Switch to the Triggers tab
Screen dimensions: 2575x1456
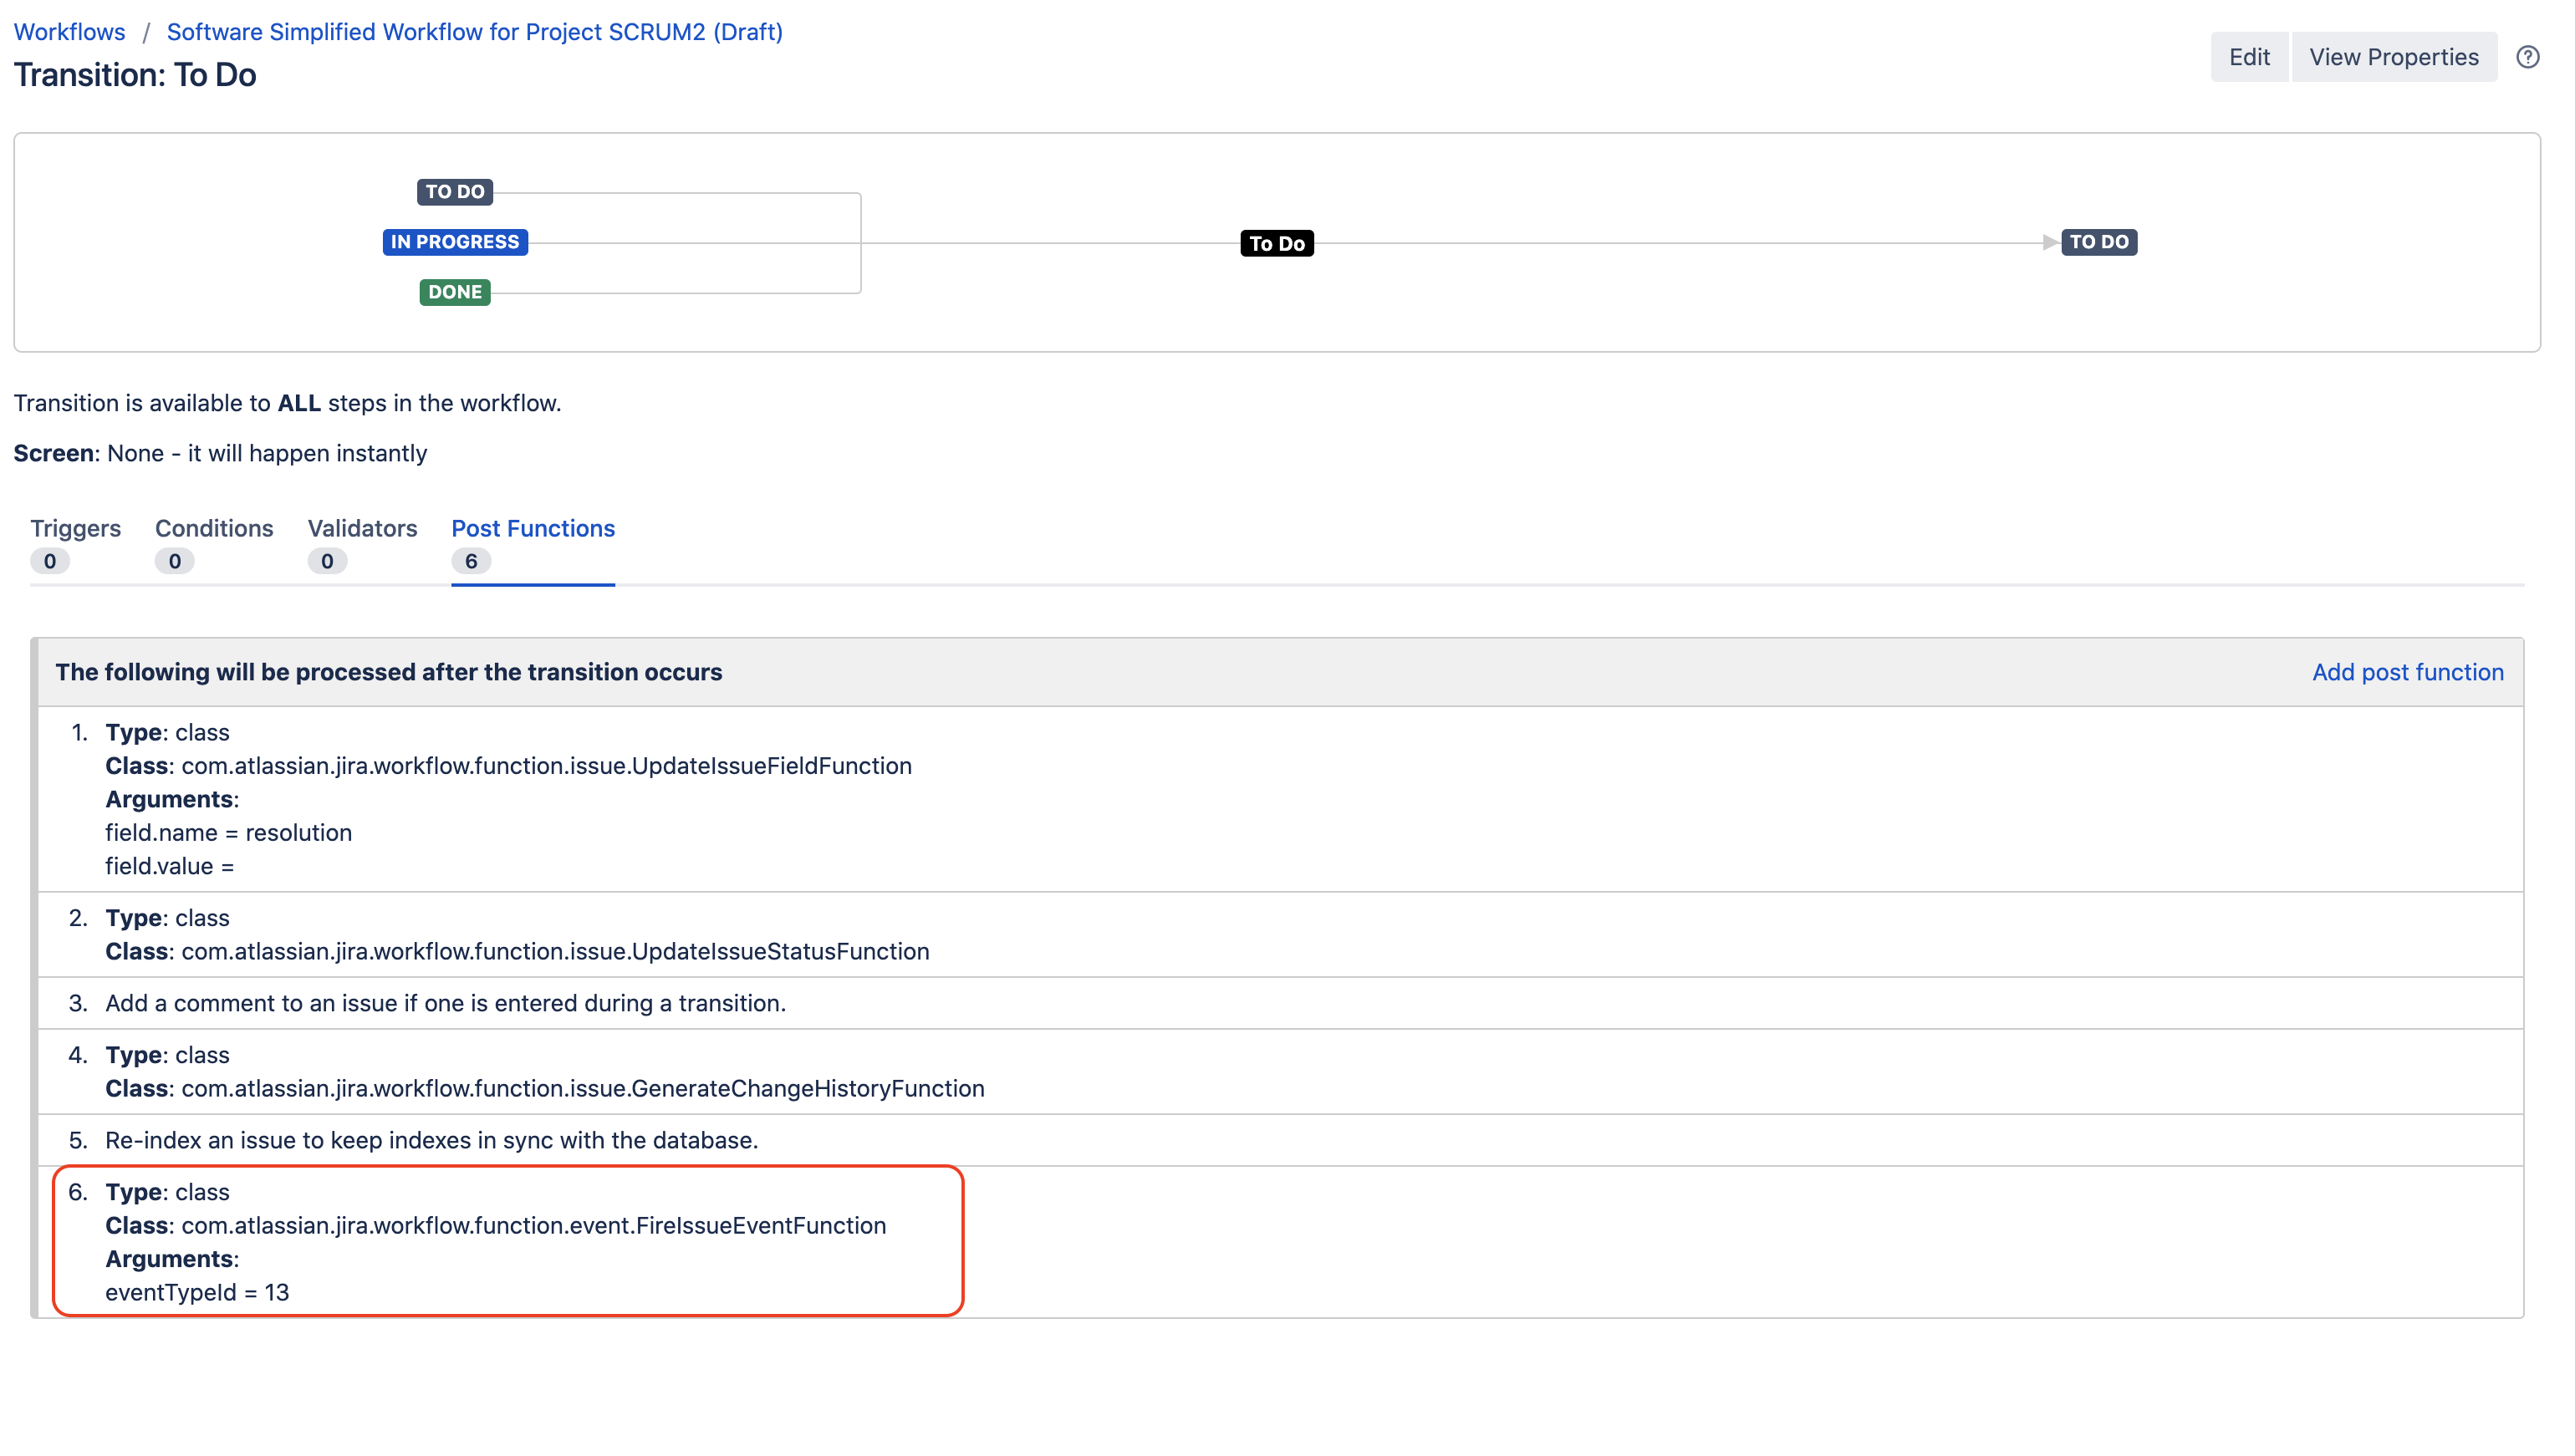[75, 528]
